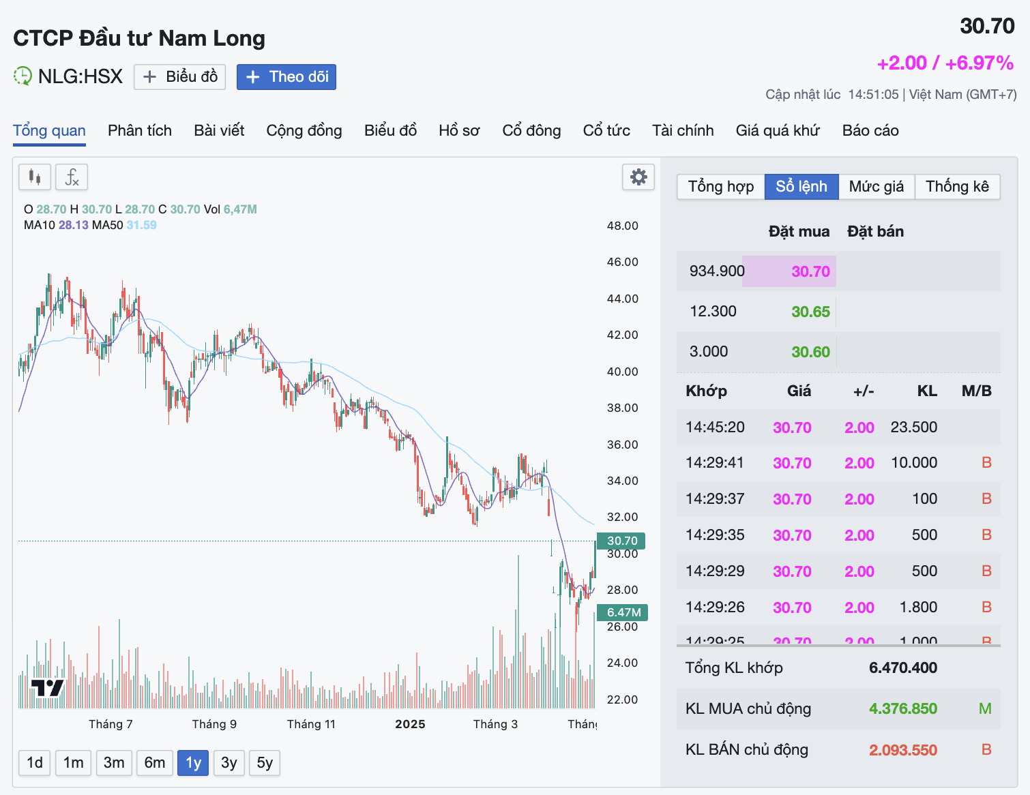The width and height of the screenshot is (1030, 795).
Task: Click the bid price 30.65
Action: [x=810, y=312]
